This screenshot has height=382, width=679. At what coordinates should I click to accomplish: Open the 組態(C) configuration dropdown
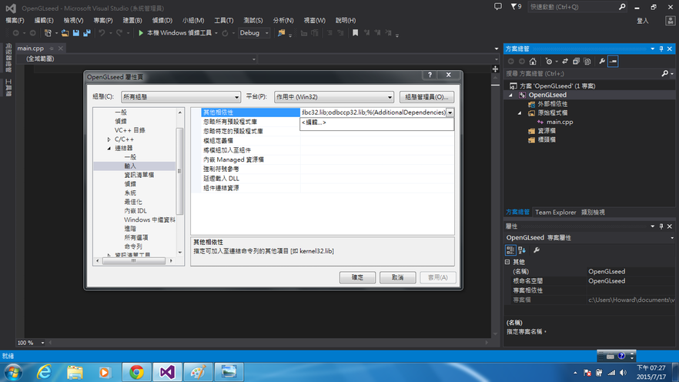[x=181, y=97]
